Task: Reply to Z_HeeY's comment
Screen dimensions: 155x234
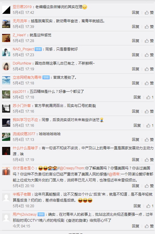Action: [x=135, y=41]
